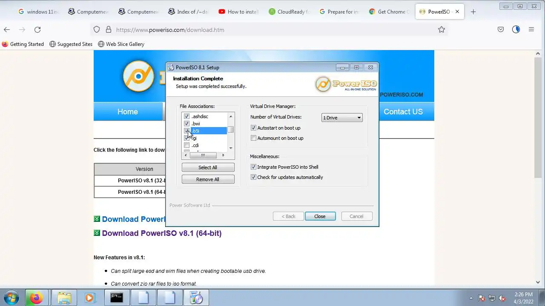Open PowerISO setup taskbar item
Screen dimensions: 545x306
tap(196, 297)
